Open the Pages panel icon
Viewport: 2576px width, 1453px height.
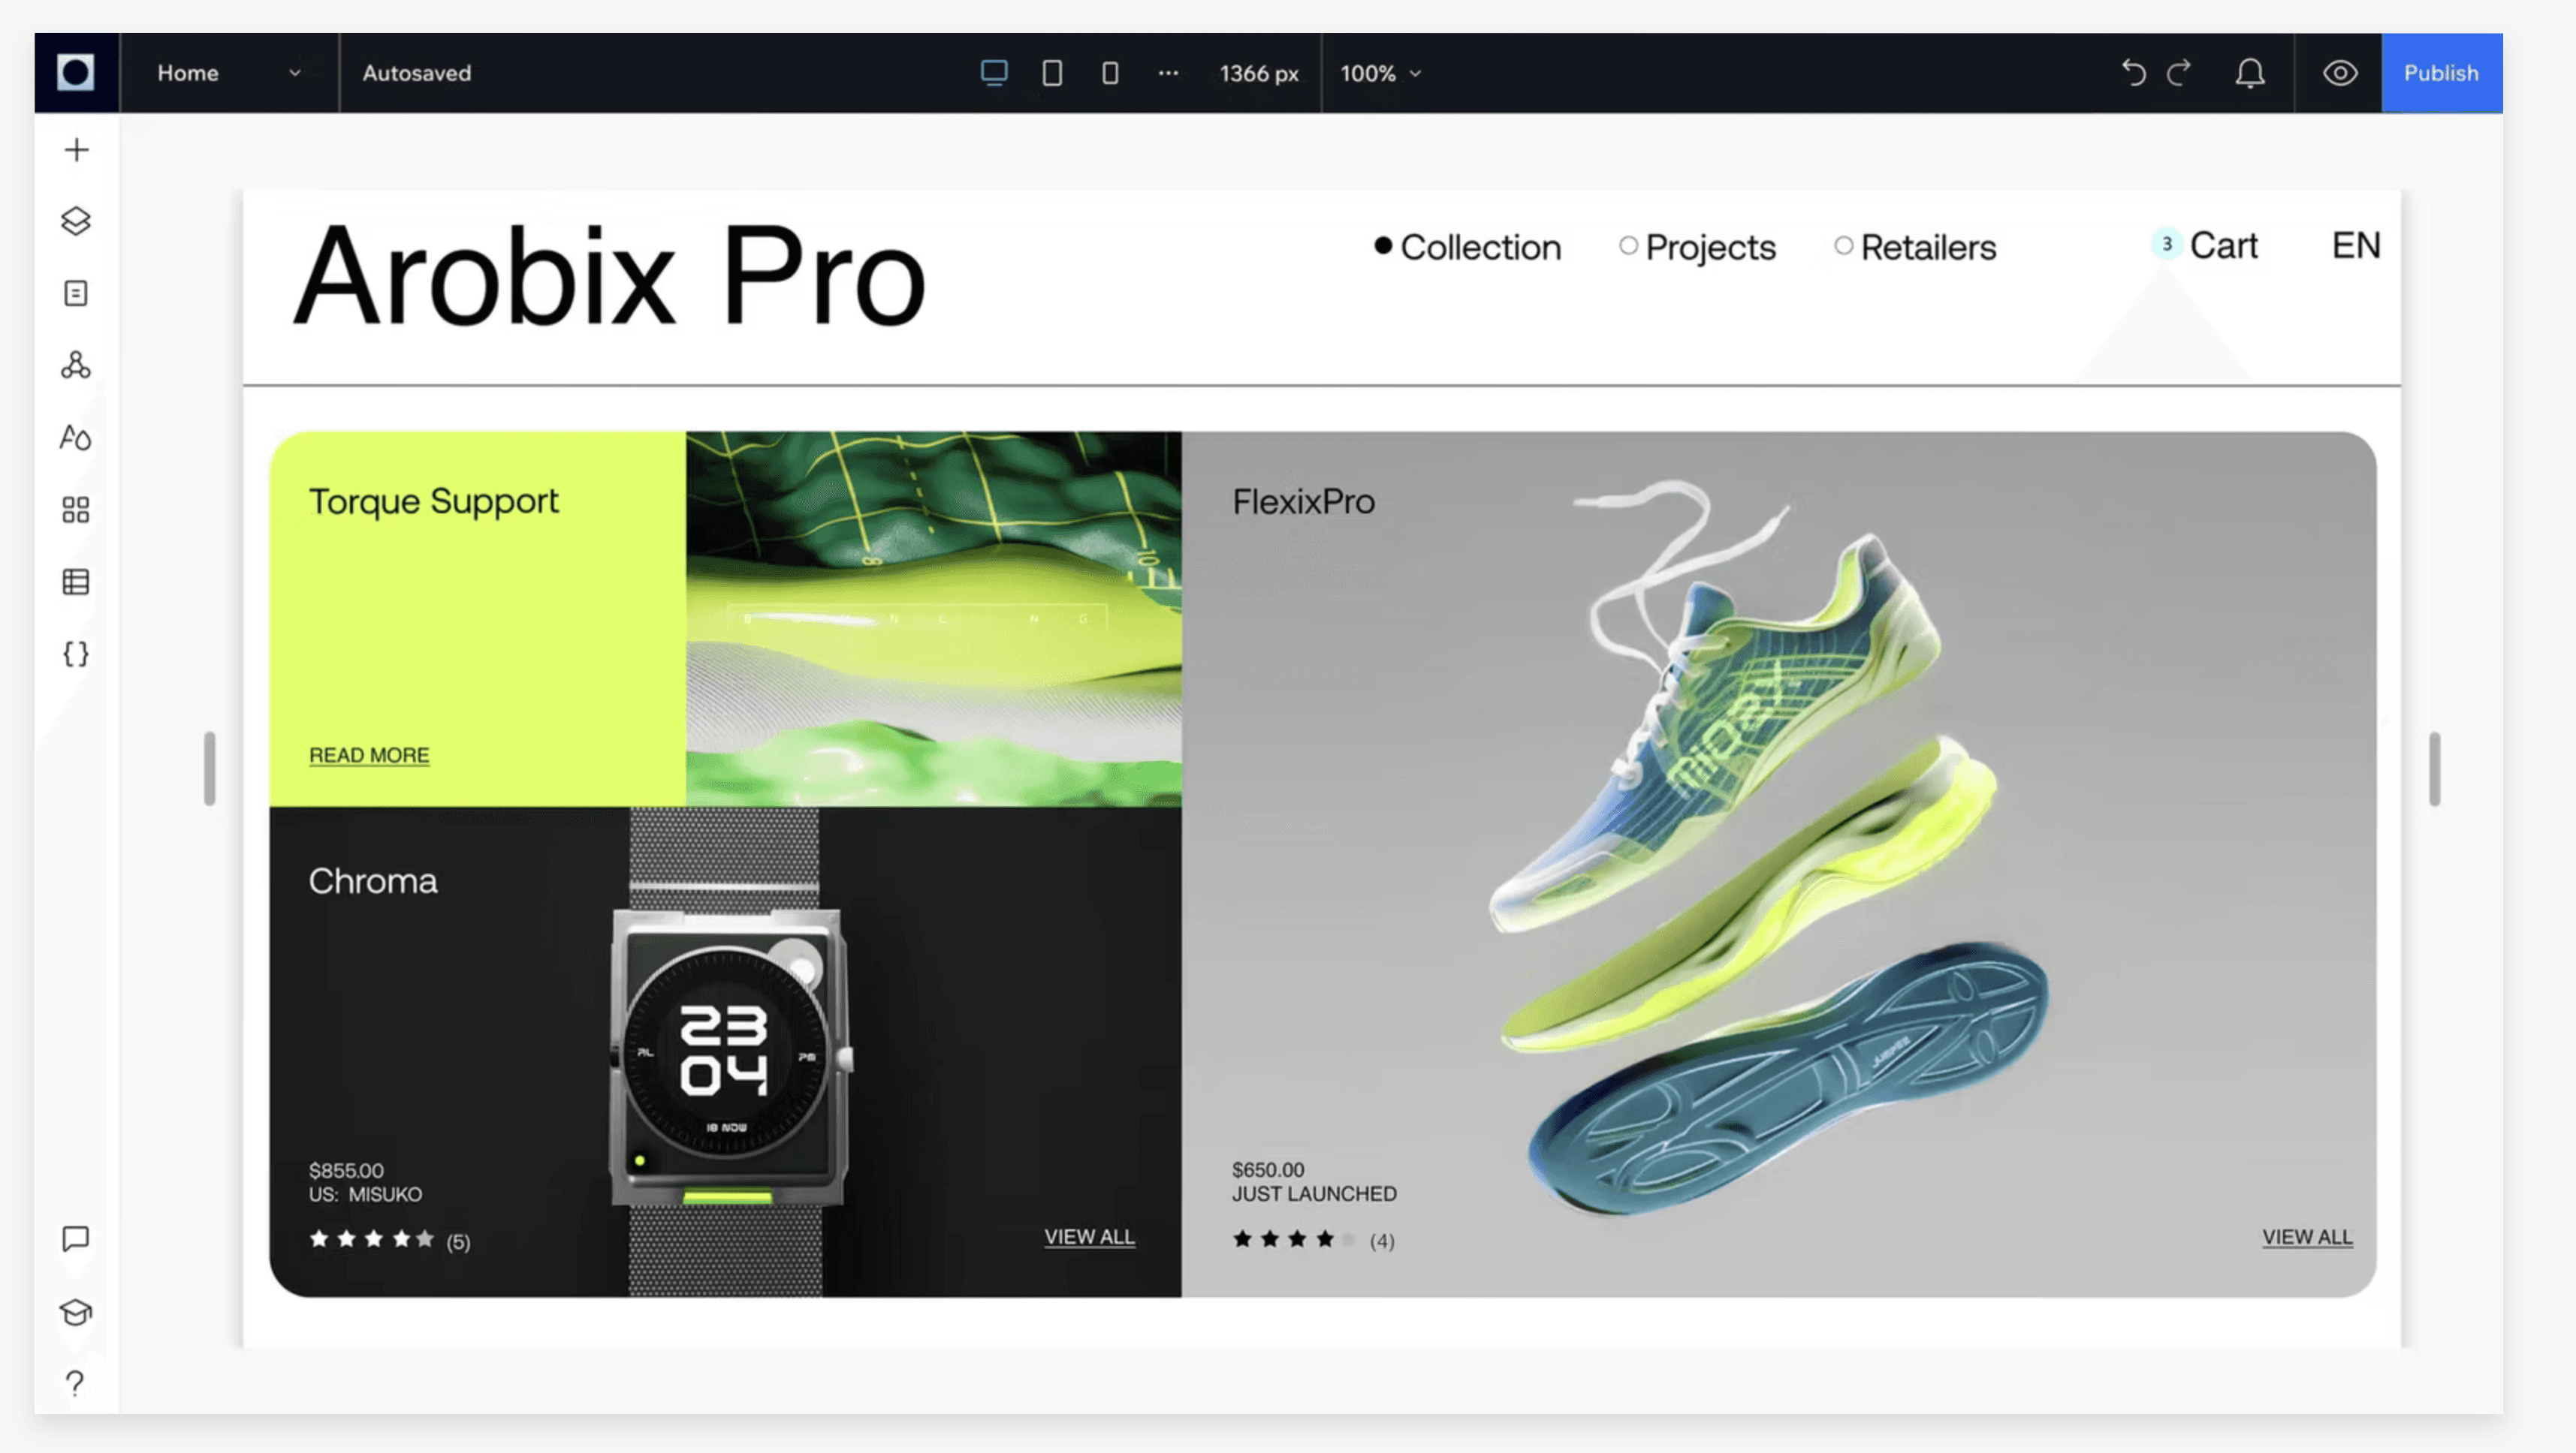[x=76, y=293]
